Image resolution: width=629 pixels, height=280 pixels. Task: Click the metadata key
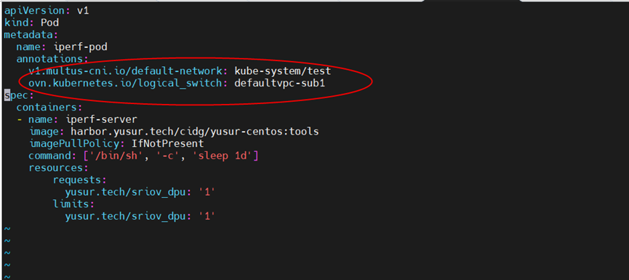(x=29, y=35)
